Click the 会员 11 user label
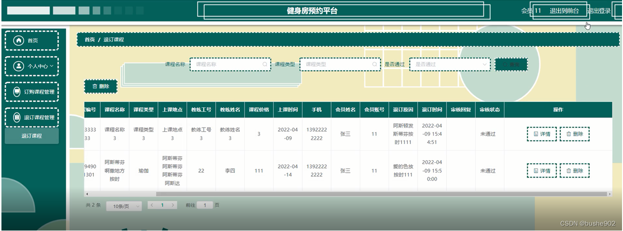This screenshot has width=623, height=231. click(531, 11)
